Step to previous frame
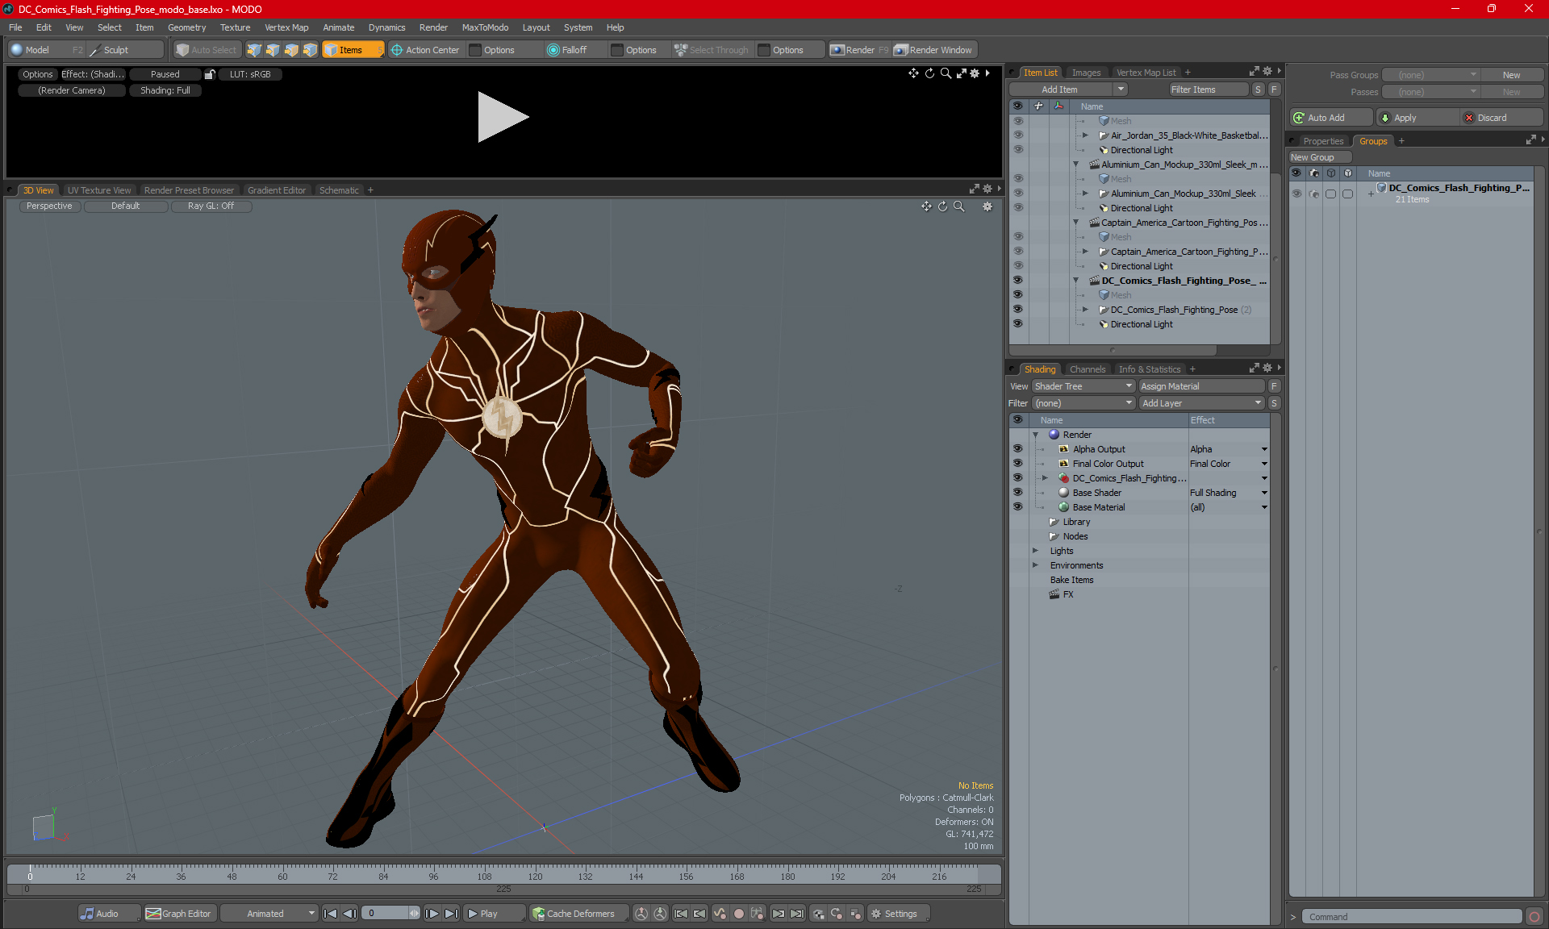This screenshot has height=929, width=1549. click(349, 914)
